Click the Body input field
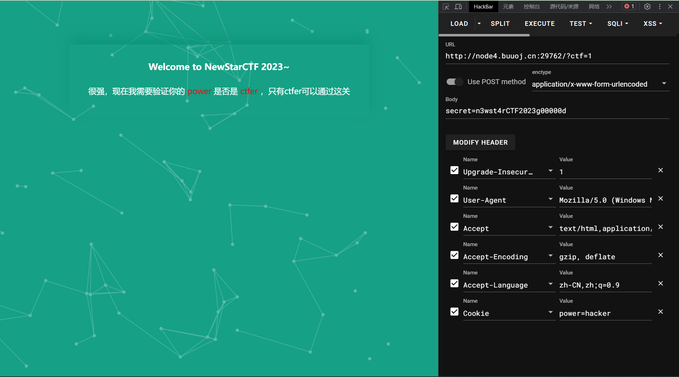This screenshot has width=679, height=377. coord(557,111)
